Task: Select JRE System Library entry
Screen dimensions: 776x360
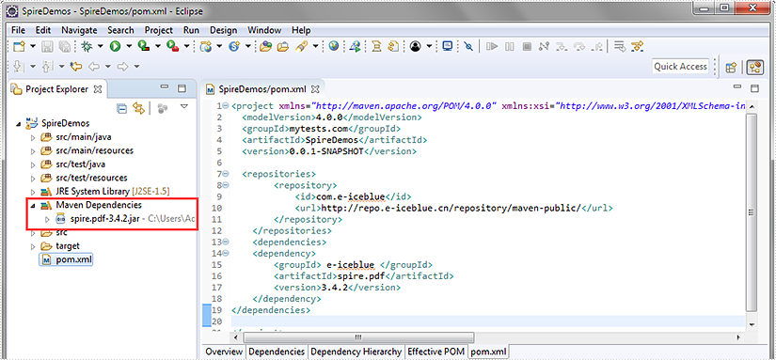Action: pos(106,191)
